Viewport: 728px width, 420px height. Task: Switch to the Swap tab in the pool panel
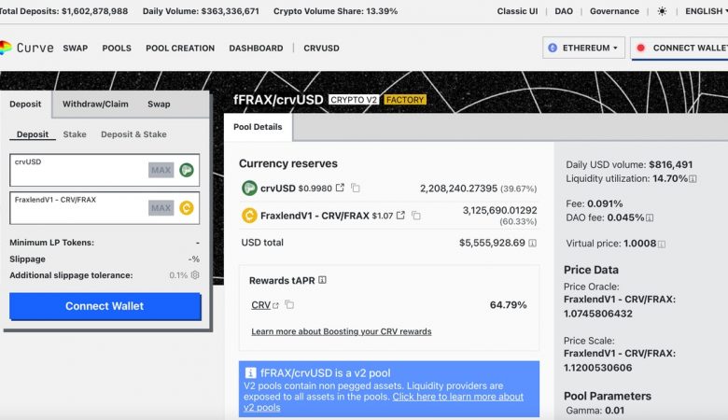[159, 104]
